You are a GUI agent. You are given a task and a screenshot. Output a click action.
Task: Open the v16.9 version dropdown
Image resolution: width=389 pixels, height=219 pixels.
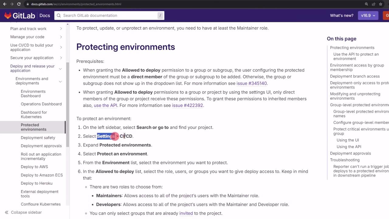pyautogui.click(x=368, y=16)
